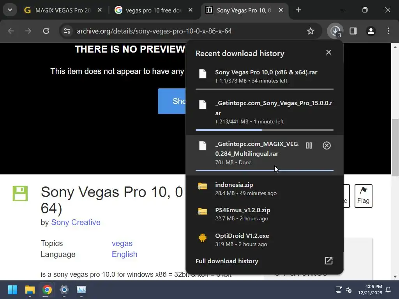Open _Getintopc.com_MAGIX_VEG Multilingual.rar entry
399x299 pixels.
pos(265,155)
